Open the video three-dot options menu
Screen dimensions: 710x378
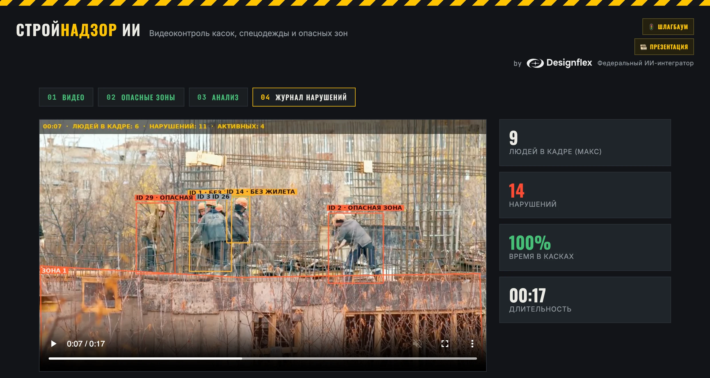point(472,344)
